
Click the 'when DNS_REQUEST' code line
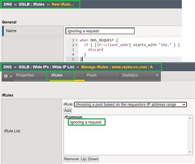(99, 40)
